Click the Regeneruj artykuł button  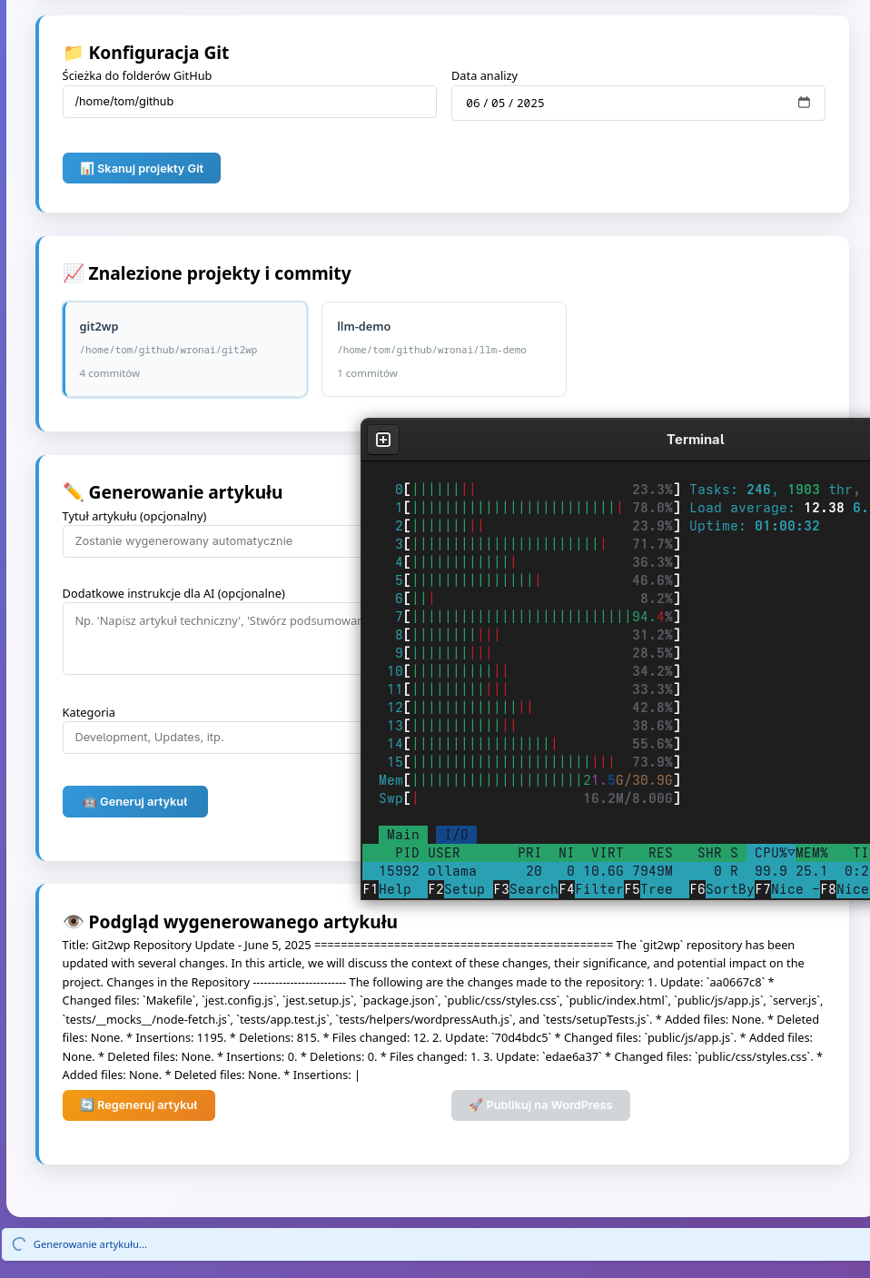click(139, 1105)
